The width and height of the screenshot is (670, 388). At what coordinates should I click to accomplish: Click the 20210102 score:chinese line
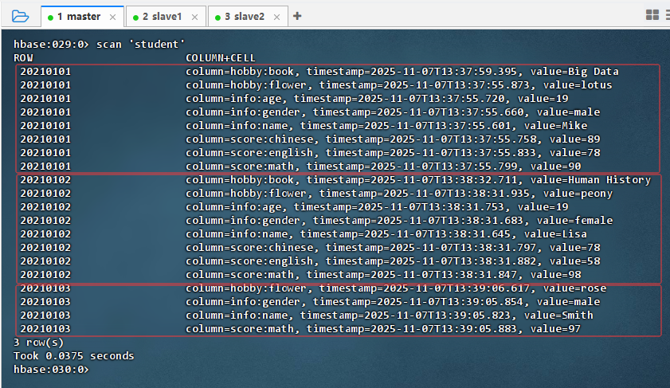[x=310, y=248]
